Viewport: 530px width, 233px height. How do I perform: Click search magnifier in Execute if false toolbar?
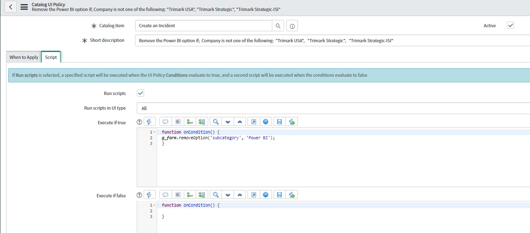coord(215,195)
